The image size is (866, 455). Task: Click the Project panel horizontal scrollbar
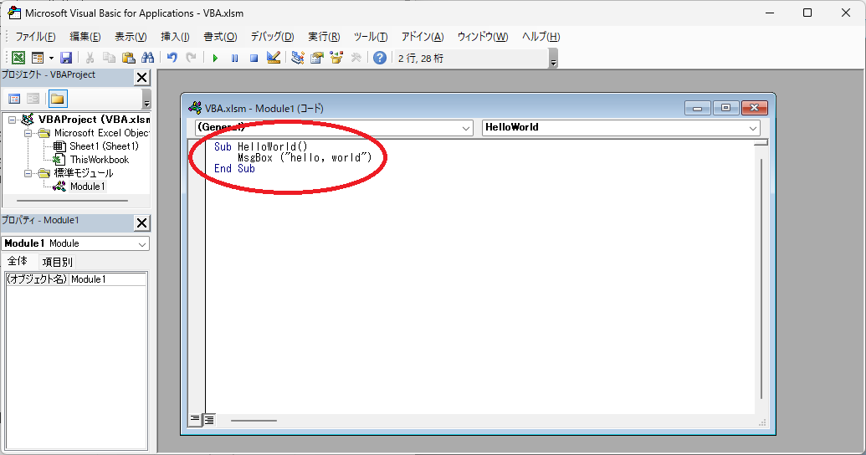click(x=72, y=201)
